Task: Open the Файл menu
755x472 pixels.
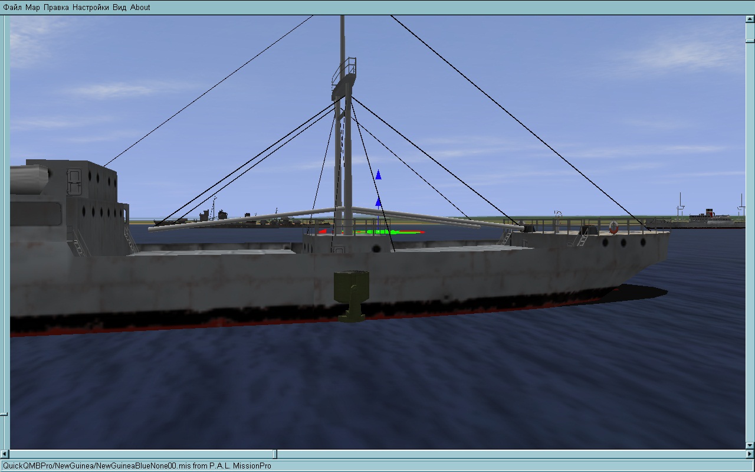Action: click(13, 7)
